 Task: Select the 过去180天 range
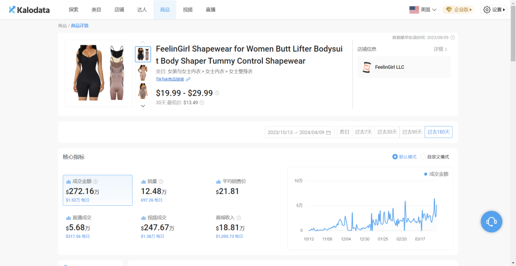click(x=439, y=132)
